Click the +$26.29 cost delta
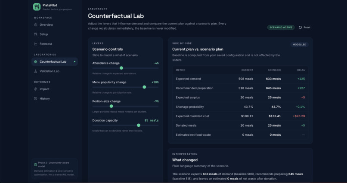Screen dimensions: 347x183 point(299,116)
